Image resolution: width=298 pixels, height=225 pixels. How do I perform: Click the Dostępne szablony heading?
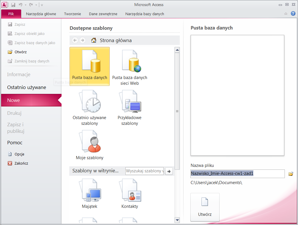point(91,28)
